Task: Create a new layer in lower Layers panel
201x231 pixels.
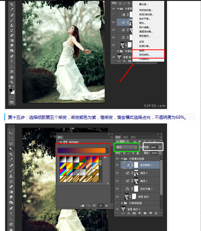Action: click(150, 213)
